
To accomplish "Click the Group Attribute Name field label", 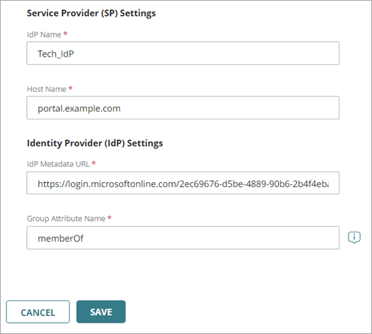I will click(x=66, y=218).
